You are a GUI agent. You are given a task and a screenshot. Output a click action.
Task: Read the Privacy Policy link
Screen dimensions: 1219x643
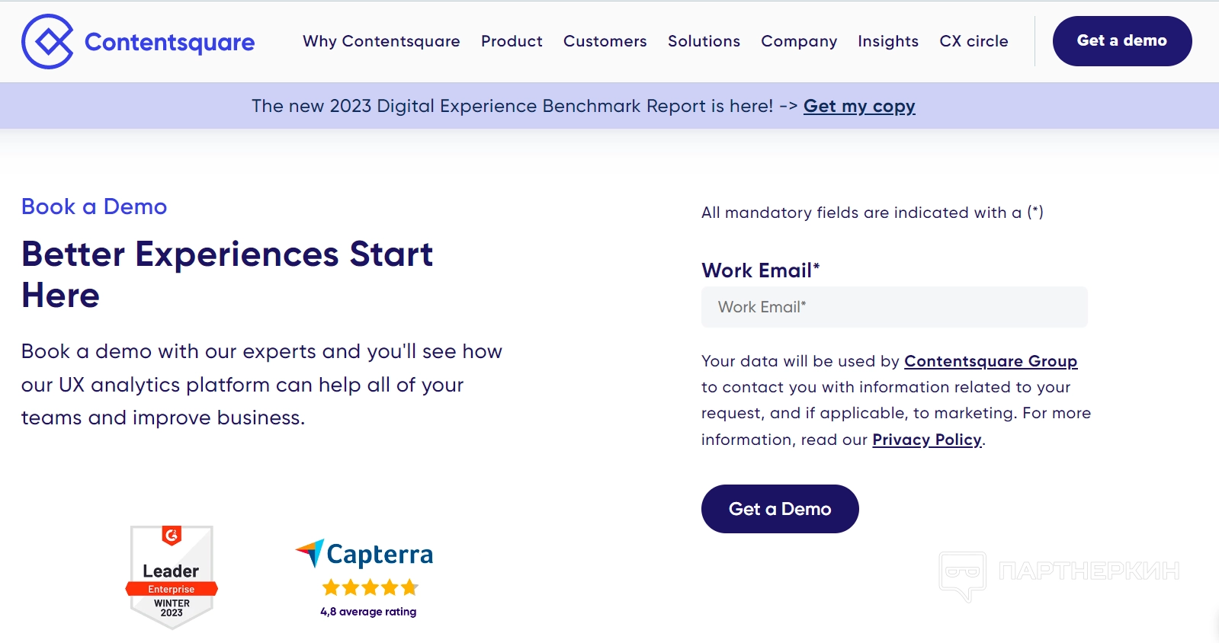(x=927, y=440)
